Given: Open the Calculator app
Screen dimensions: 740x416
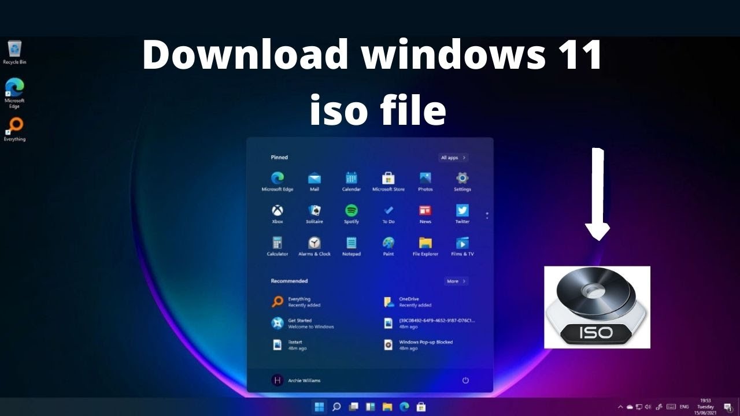Looking at the screenshot, I should point(277,246).
